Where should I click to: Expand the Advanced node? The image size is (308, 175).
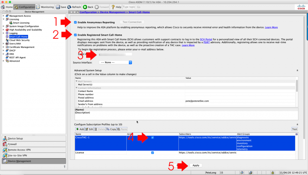pos(3,61)
